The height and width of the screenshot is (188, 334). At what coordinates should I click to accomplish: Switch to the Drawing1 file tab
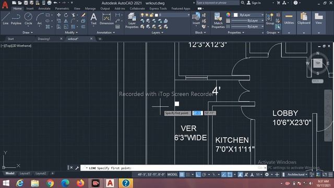[x=44, y=39]
